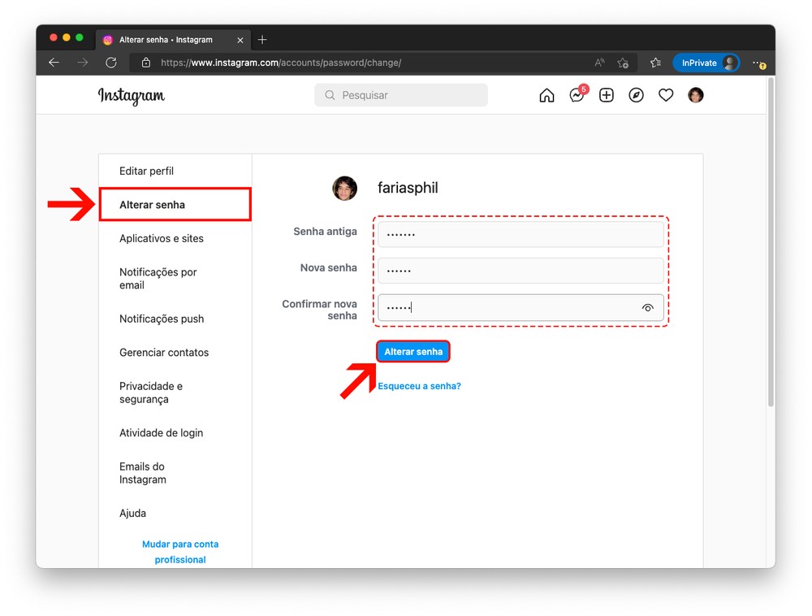Image resolution: width=812 pixels, height=616 pixels.
Task: Open the browser favorites star icon
Action: (655, 63)
